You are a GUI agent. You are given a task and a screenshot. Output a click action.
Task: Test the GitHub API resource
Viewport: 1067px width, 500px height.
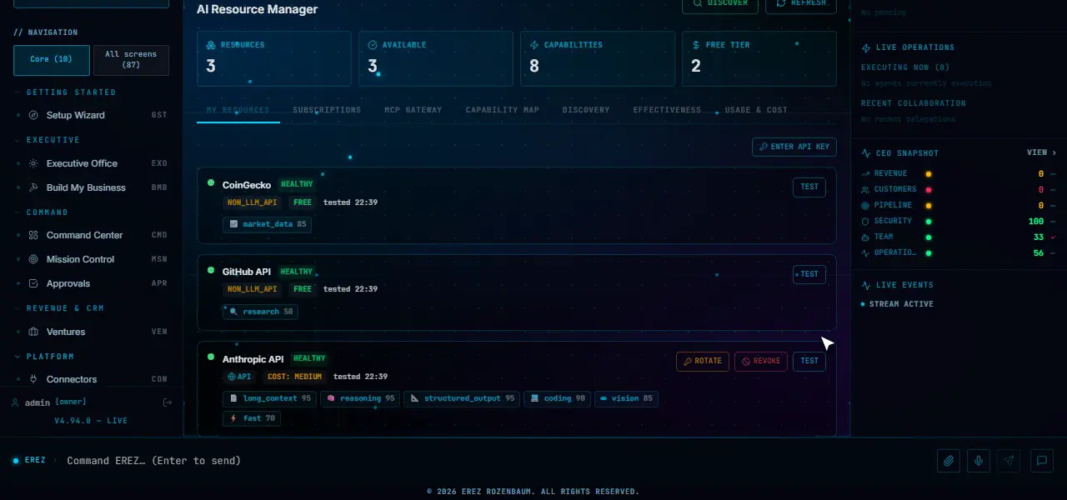click(809, 274)
